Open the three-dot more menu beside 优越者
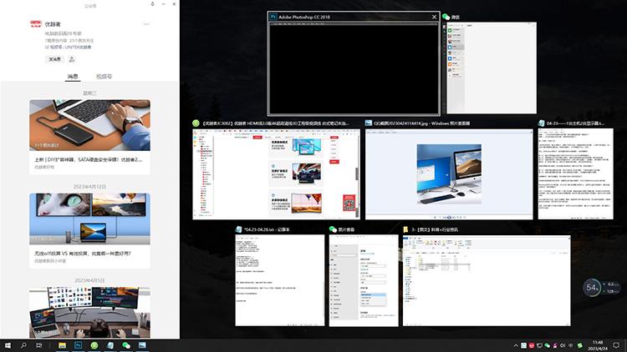627x352 pixels. (x=146, y=23)
